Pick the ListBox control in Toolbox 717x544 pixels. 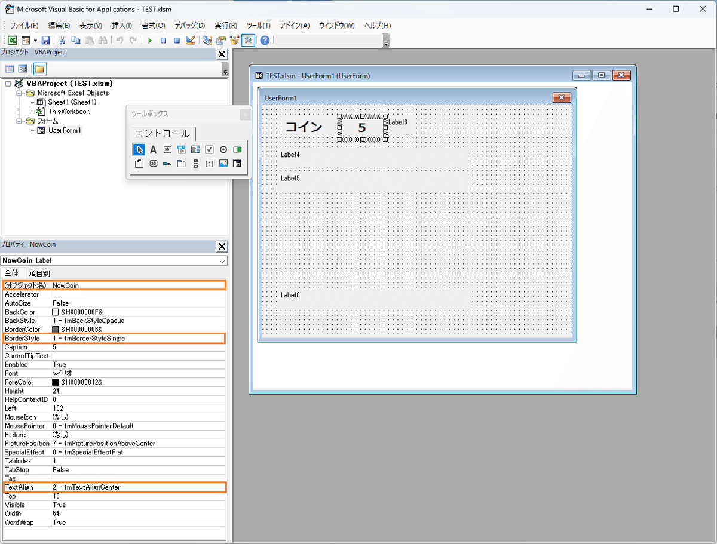tap(195, 150)
